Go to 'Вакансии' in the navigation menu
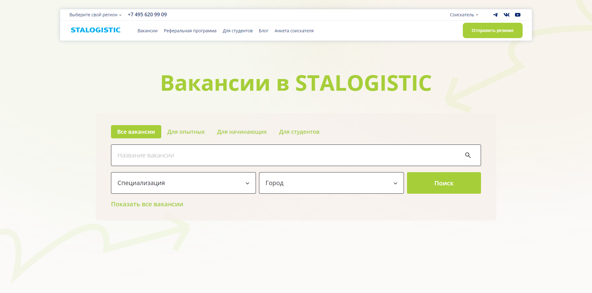Image resolution: width=592 pixels, height=293 pixels. click(x=147, y=31)
